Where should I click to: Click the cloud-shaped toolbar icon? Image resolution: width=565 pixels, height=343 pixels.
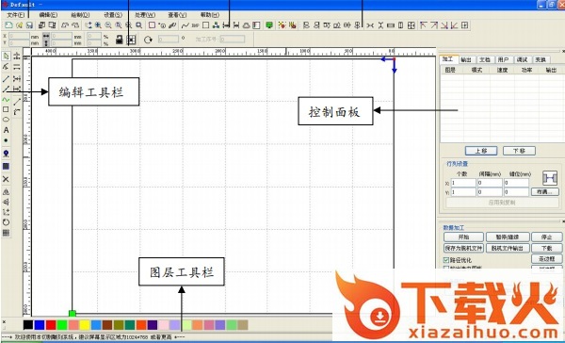point(246,25)
